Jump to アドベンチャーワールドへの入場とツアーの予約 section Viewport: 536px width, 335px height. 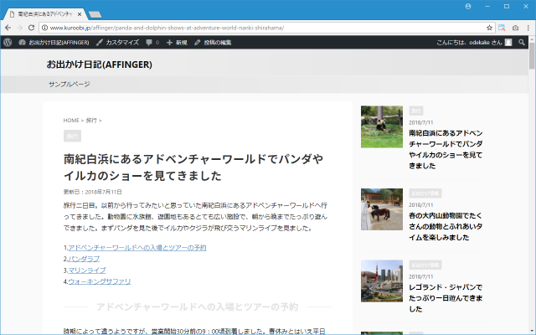[137, 248]
